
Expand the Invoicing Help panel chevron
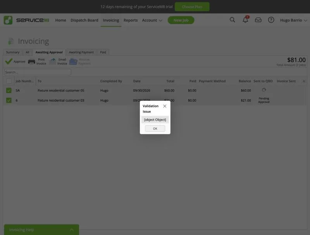[72, 230]
